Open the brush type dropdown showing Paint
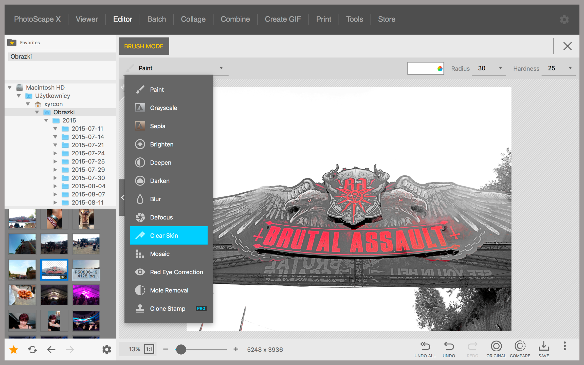Screen dimensions: 584x365 pos(175,68)
